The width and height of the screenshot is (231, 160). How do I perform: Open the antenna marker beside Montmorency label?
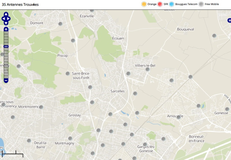pos(41,107)
